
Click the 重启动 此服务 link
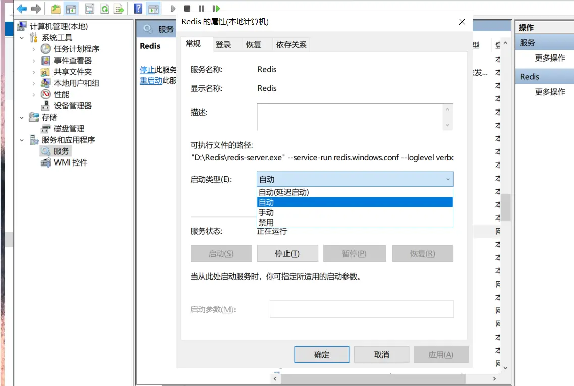point(151,80)
